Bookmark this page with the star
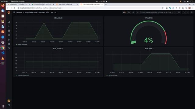The height and width of the screenshot is (109, 195). point(163,8)
